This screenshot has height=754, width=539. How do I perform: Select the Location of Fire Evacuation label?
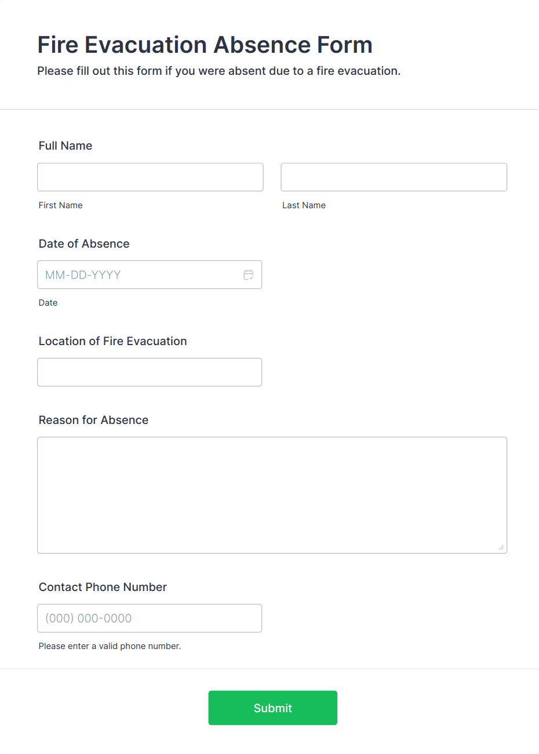113,341
